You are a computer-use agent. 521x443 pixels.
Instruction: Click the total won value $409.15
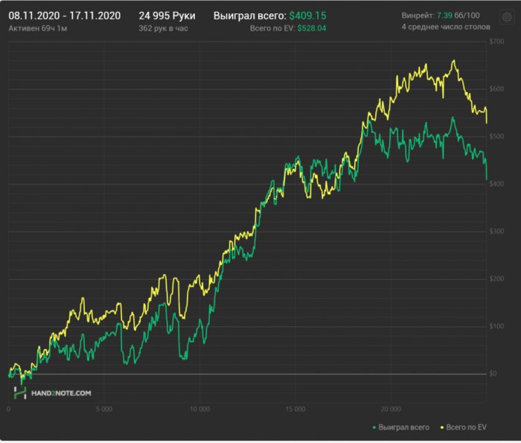pos(307,16)
